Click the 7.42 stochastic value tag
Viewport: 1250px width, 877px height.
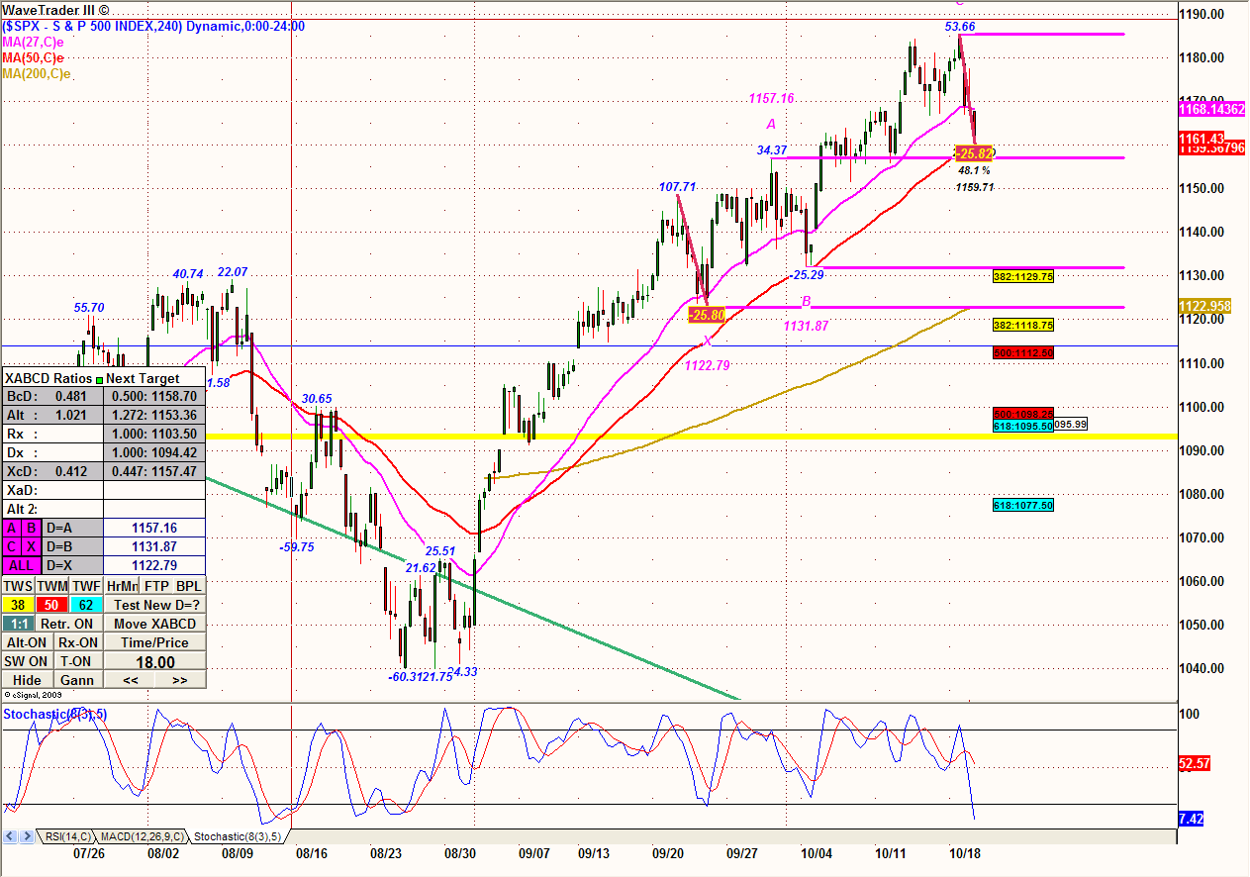point(1193,820)
